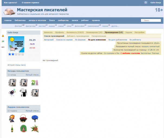Expand more genres via 'другое...'
The image size is (164, 138).
tap(115, 26)
